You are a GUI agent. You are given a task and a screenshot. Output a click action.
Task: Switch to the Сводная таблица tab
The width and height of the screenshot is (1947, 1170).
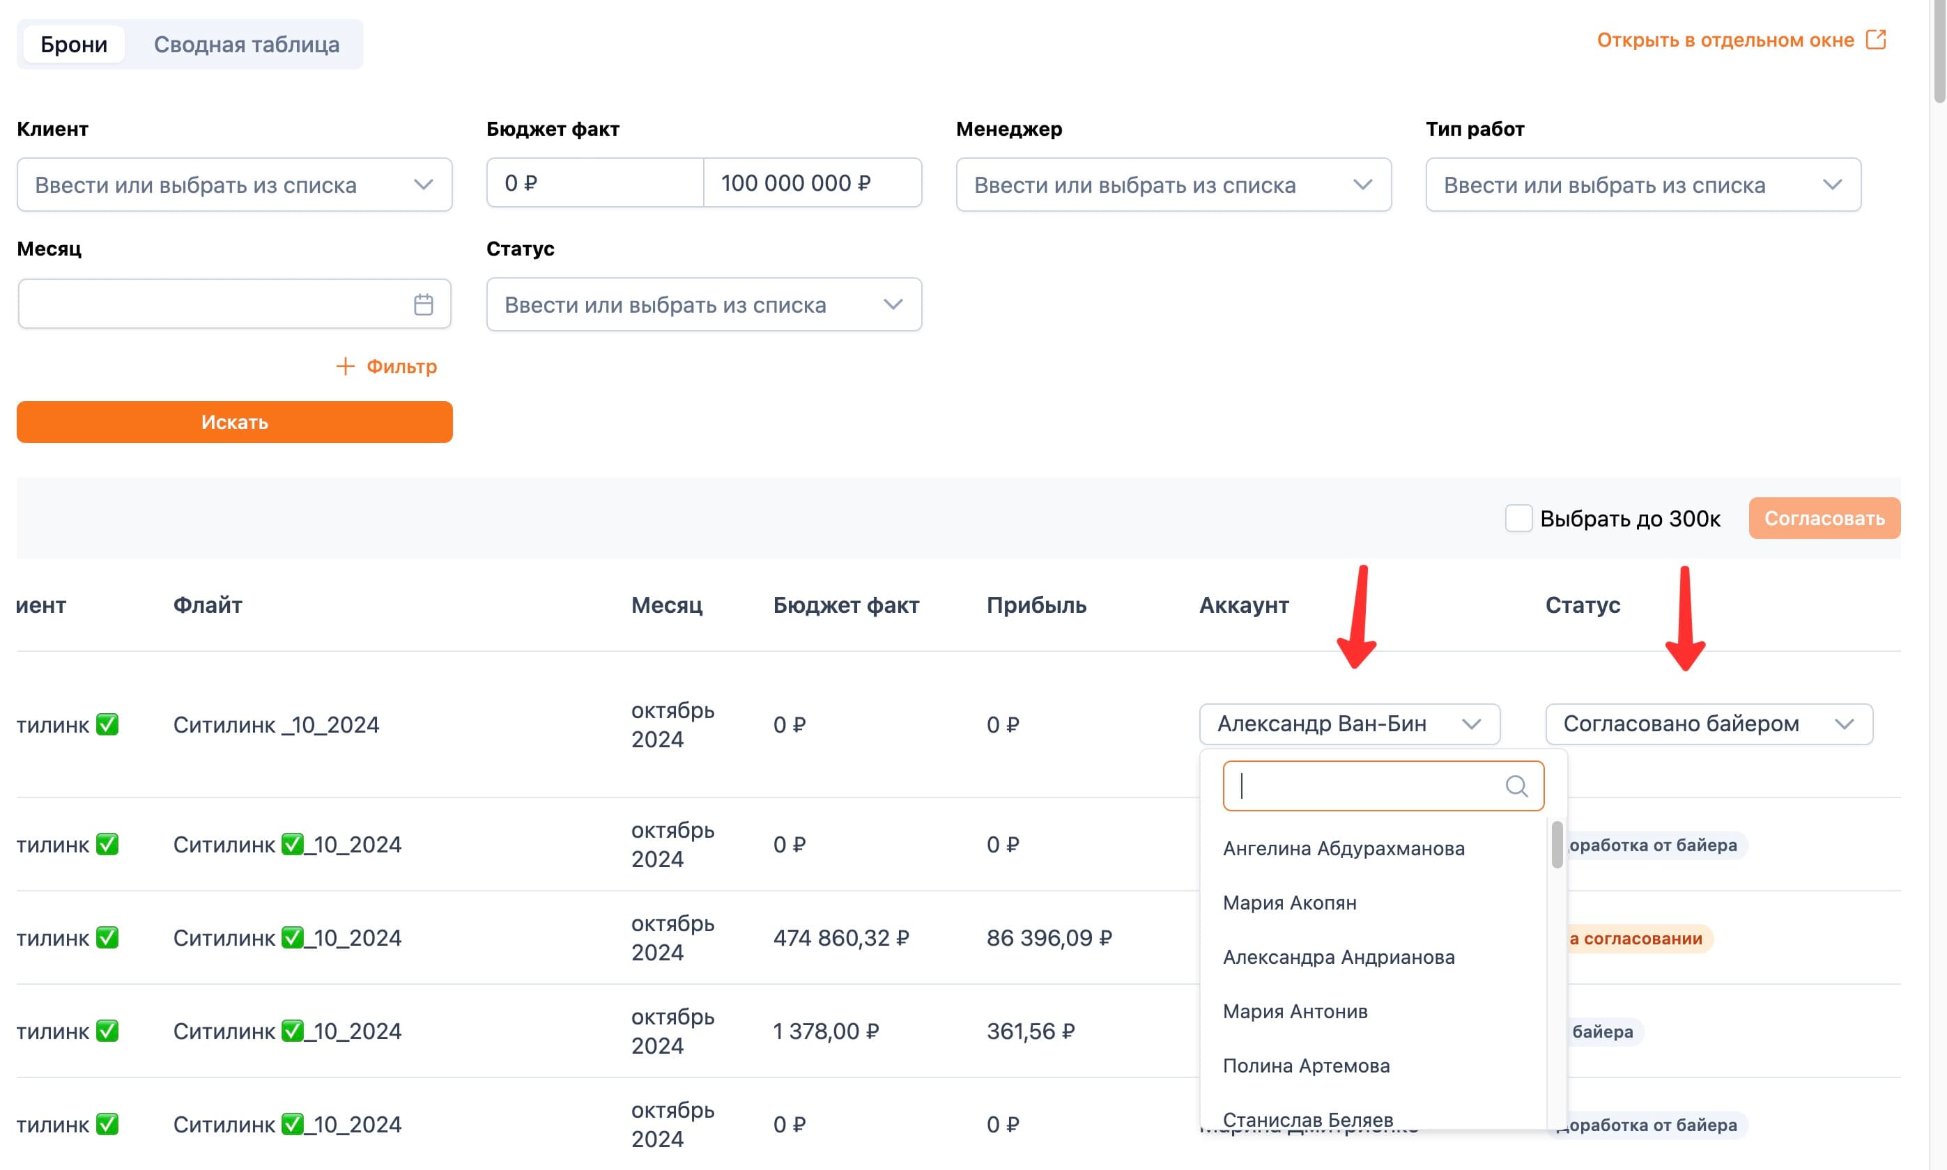(x=246, y=44)
